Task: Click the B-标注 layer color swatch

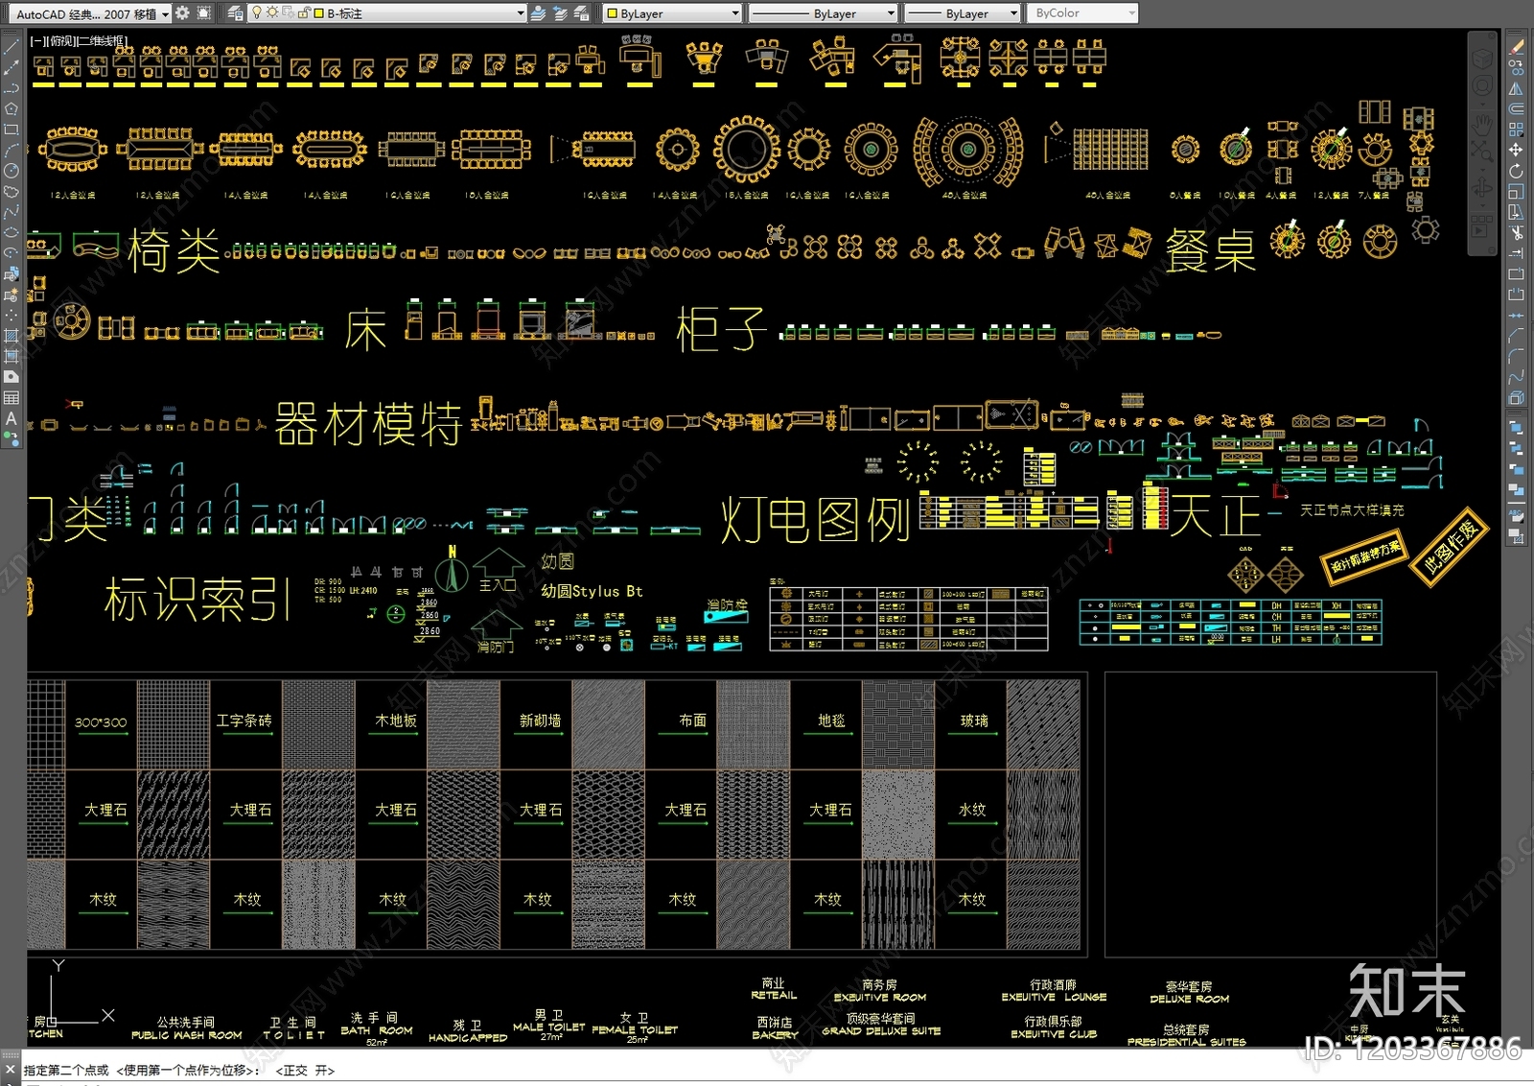Action: pos(318,13)
